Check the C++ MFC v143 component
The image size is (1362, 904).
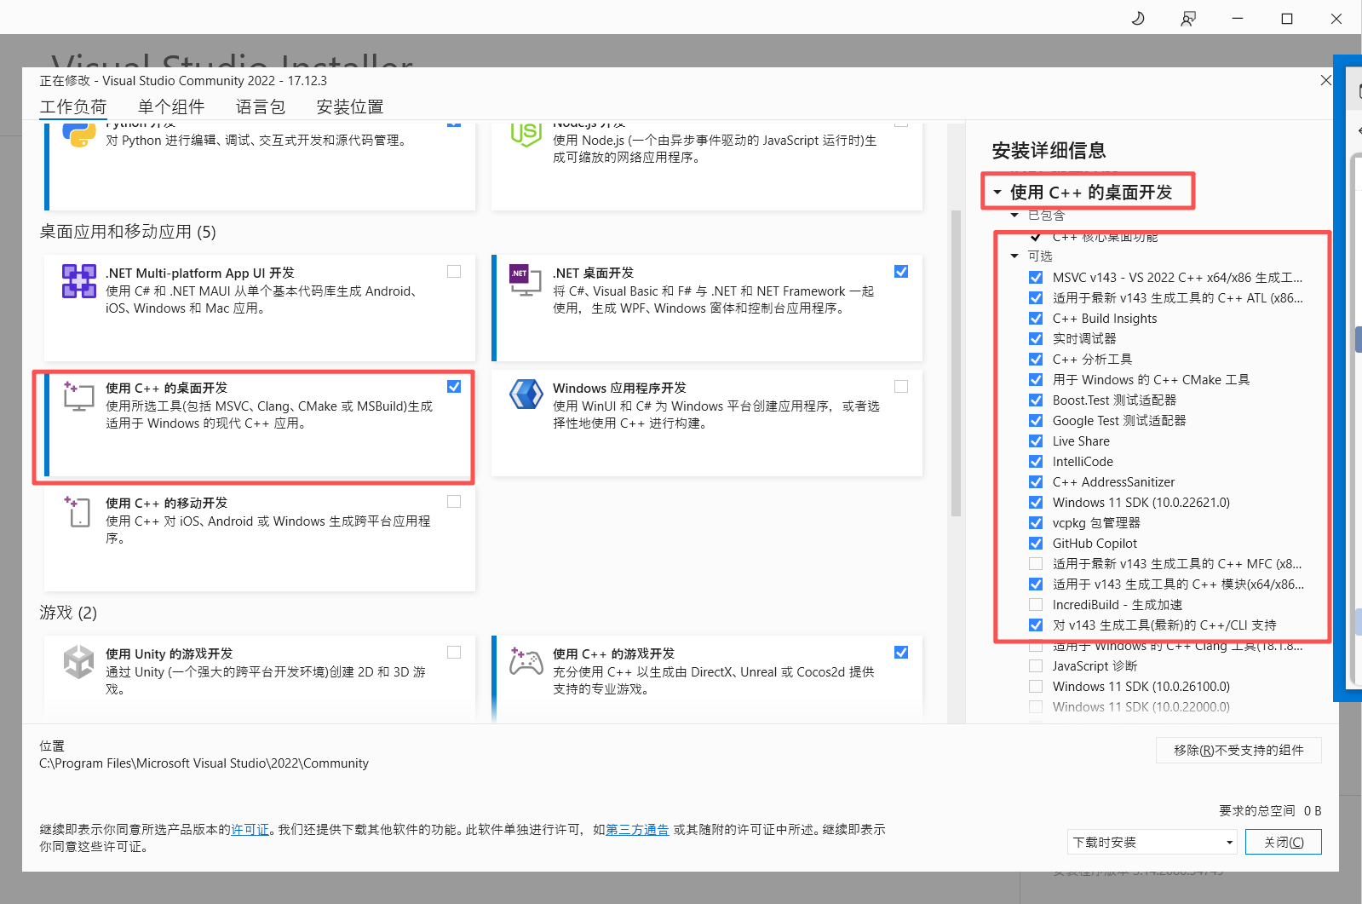pyautogui.click(x=1036, y=564)
